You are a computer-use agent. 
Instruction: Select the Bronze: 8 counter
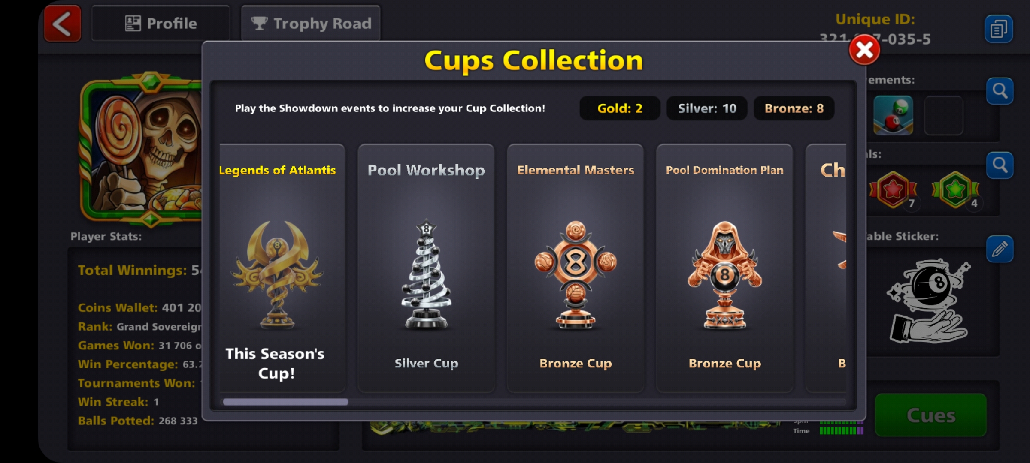794,108
